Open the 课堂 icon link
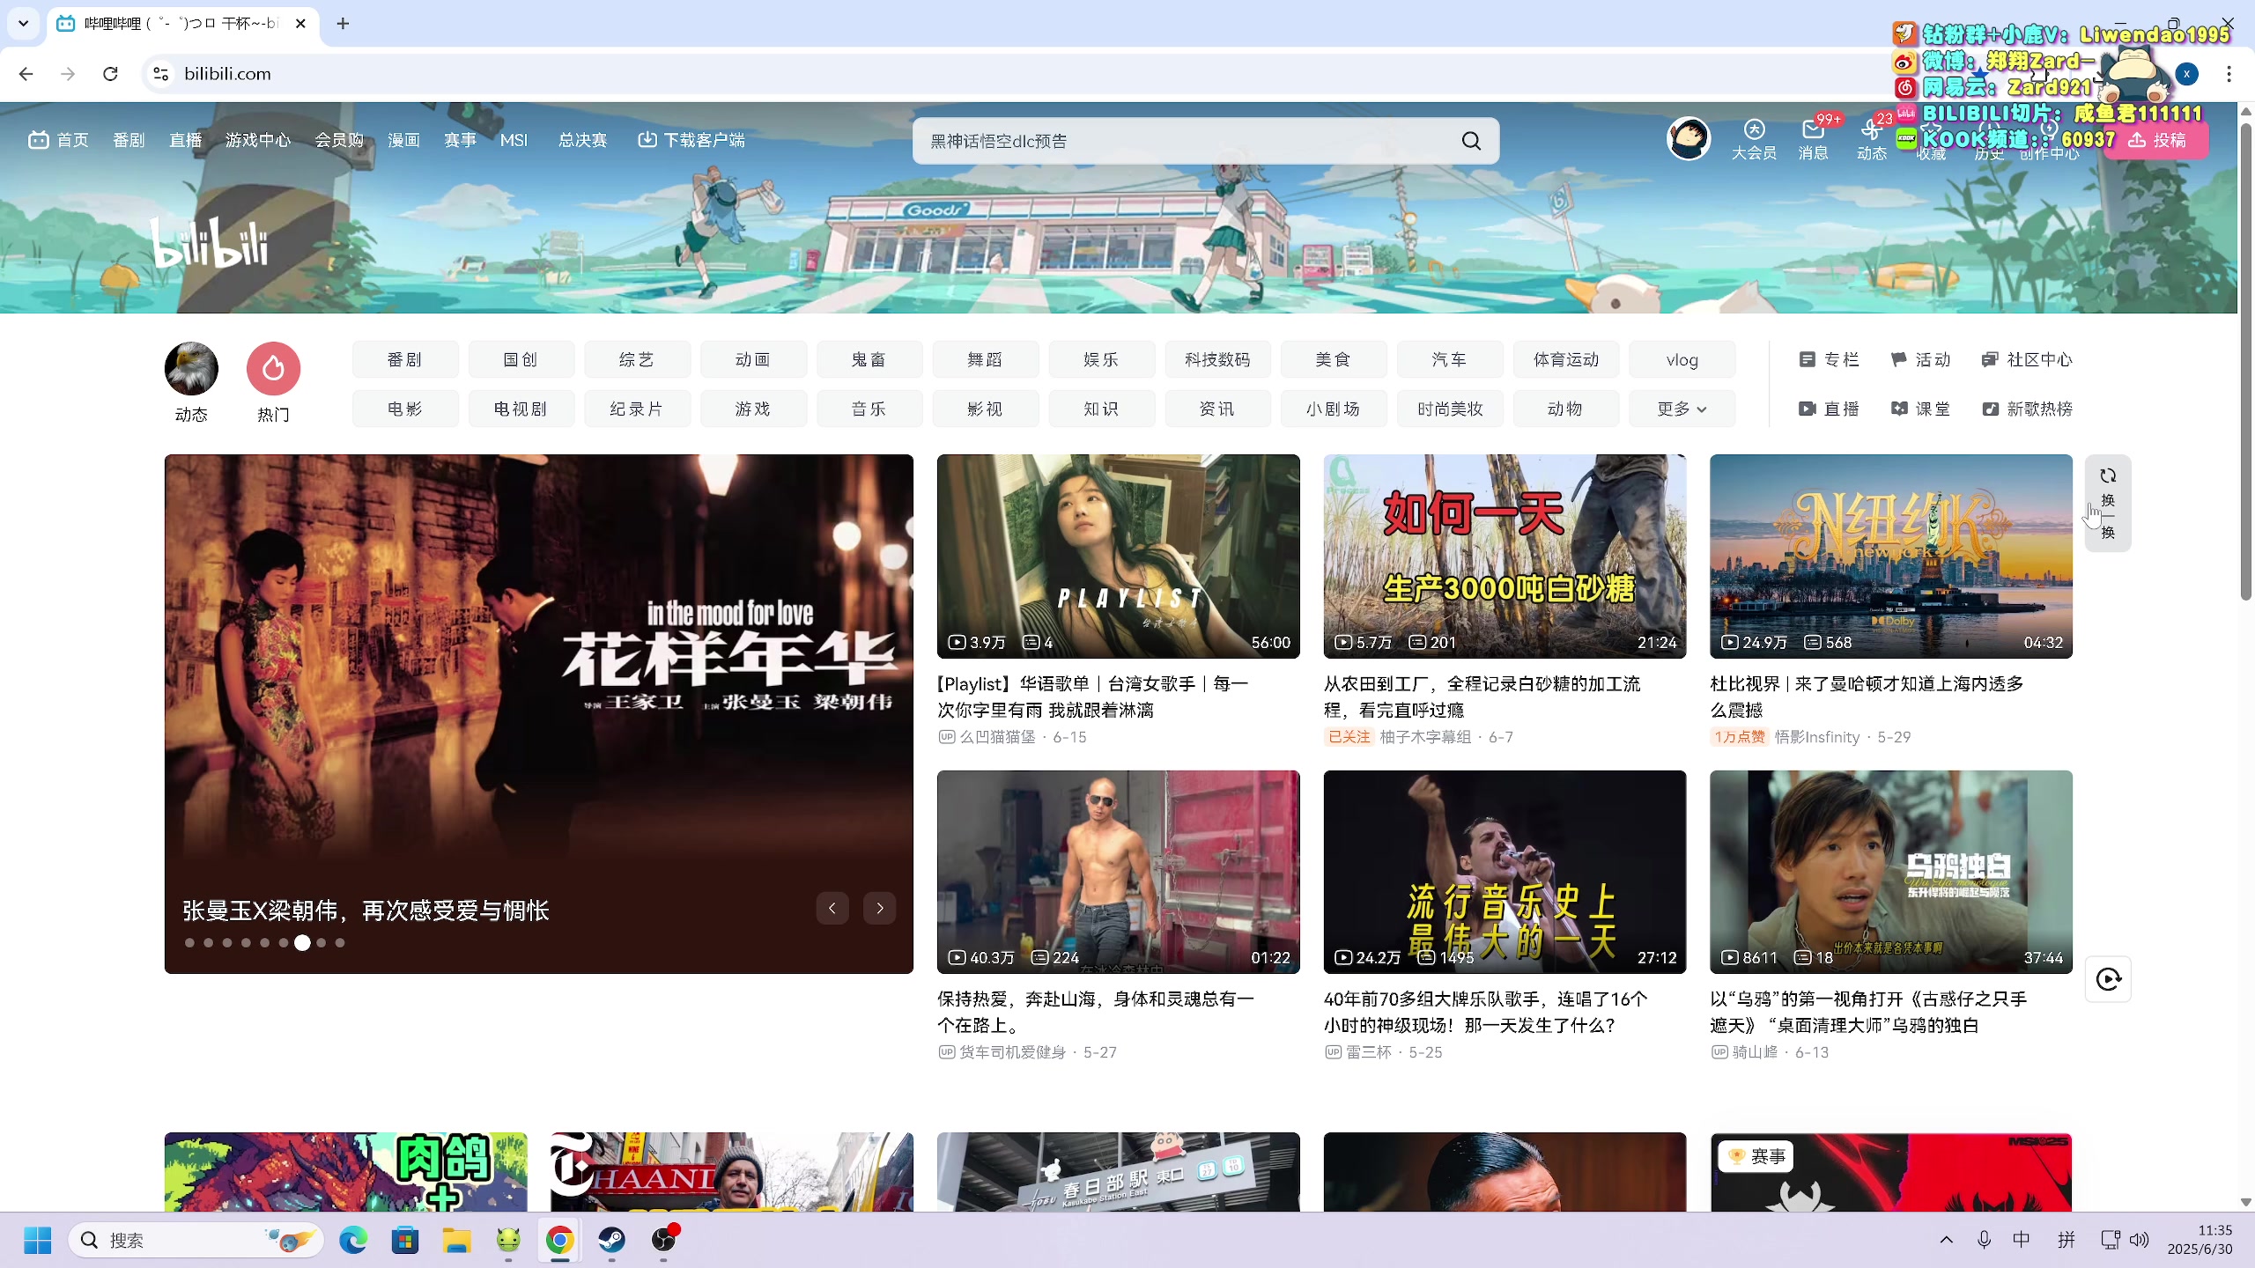This screenshot has height=1268, width=2255. tap(1920, 409)
